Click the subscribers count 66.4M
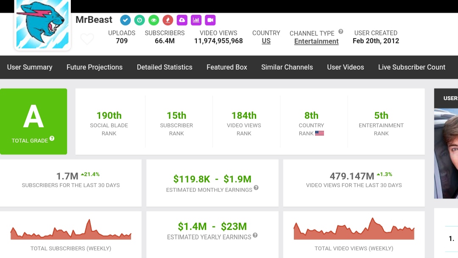This screenshot has height=258, width=458. click(165, 41)
